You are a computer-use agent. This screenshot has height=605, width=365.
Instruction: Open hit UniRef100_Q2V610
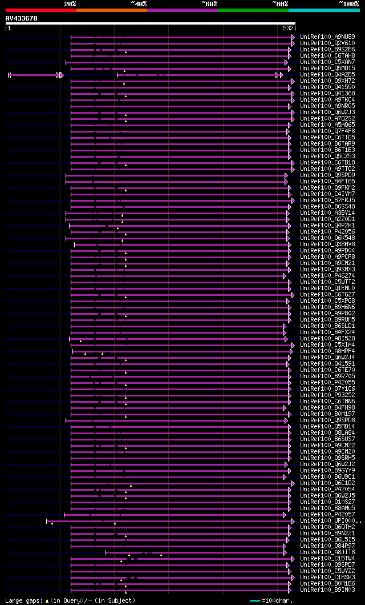pos(328,43)
